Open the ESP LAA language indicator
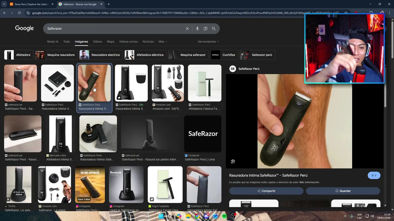The width and height of the screenshot is (394, 221). (x=360, y=216)
